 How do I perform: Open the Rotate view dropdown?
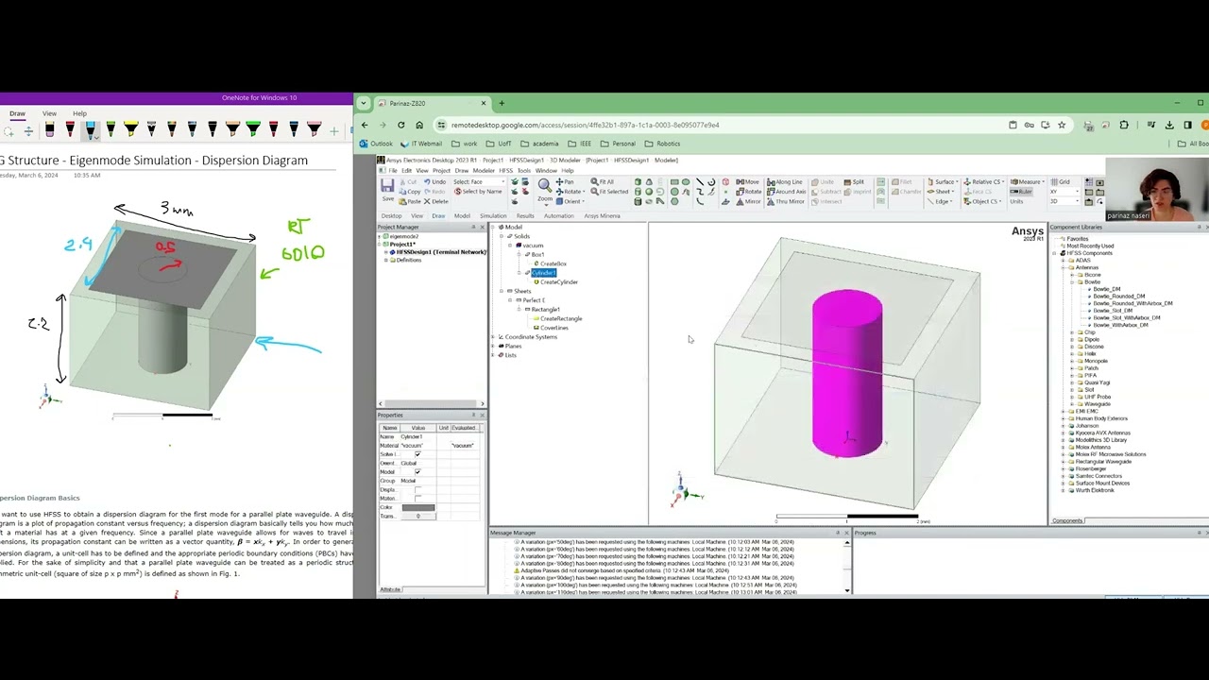point(571,192)
